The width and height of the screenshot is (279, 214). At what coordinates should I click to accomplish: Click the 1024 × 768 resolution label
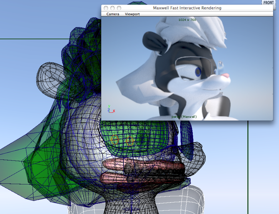187,20
